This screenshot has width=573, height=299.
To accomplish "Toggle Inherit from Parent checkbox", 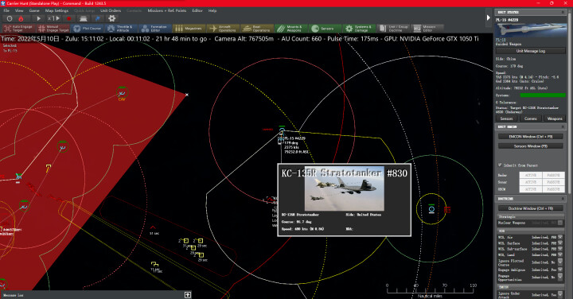I will point(500,165).
